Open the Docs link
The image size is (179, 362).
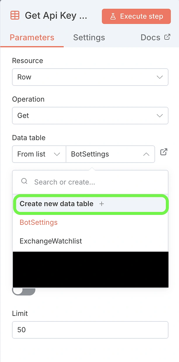(150, 38)
